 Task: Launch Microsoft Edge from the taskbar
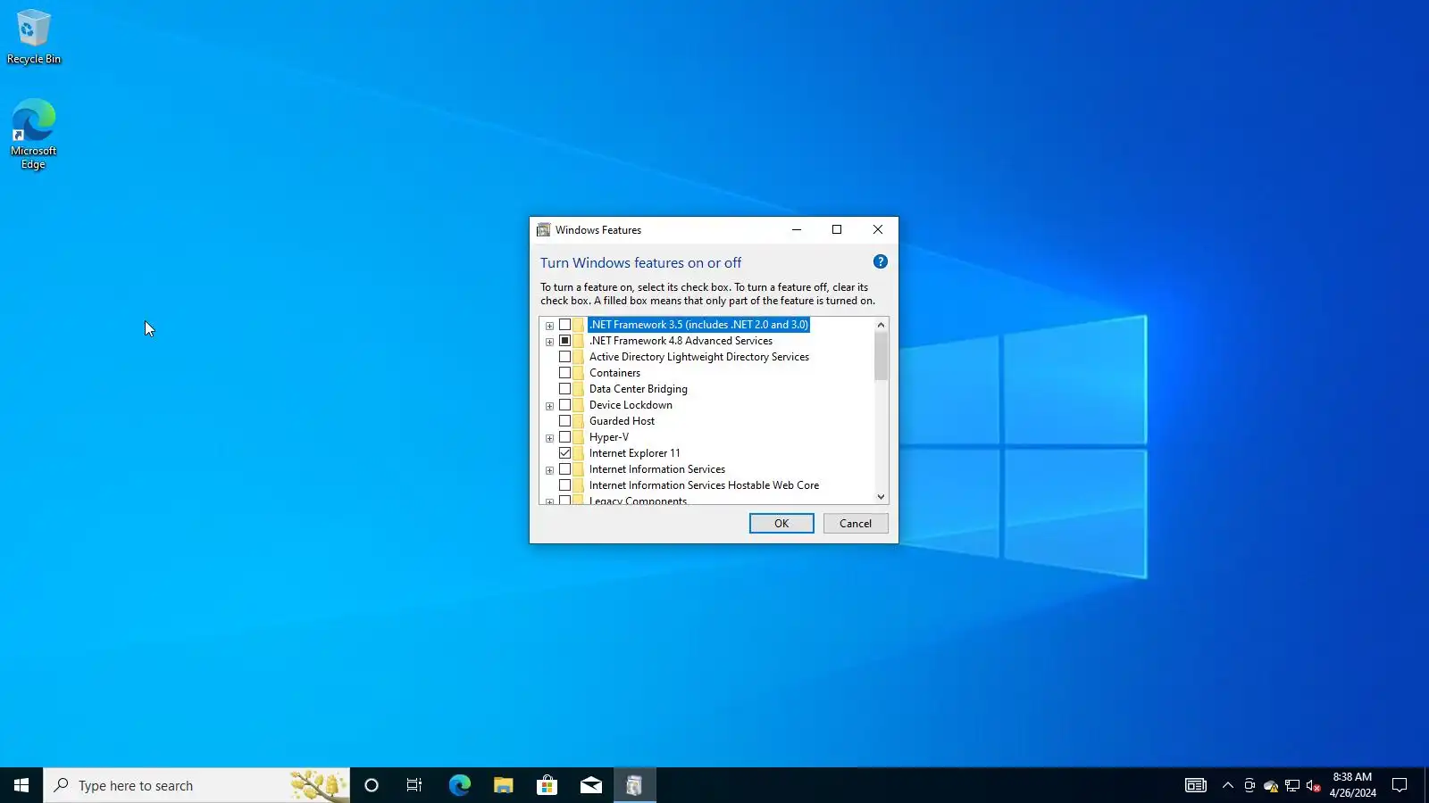(x=459, y=785)
